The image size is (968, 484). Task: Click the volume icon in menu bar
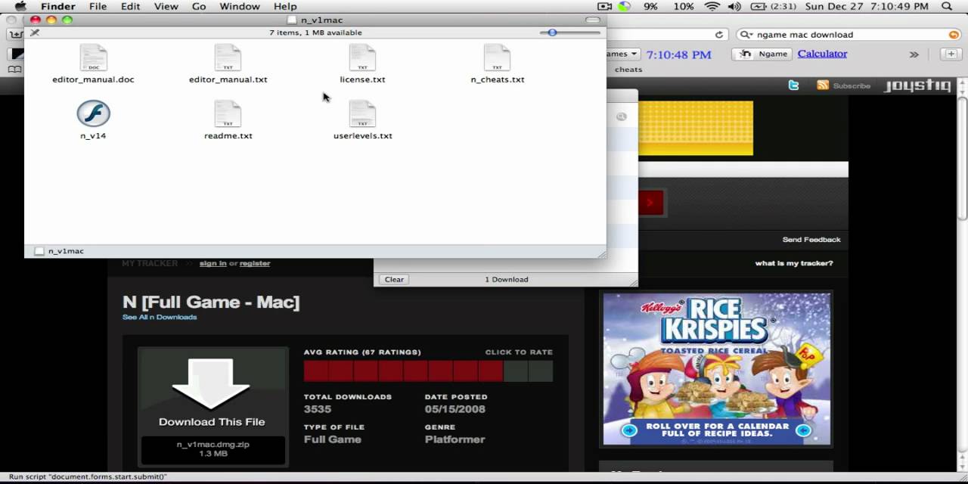[x=734, y=6]
